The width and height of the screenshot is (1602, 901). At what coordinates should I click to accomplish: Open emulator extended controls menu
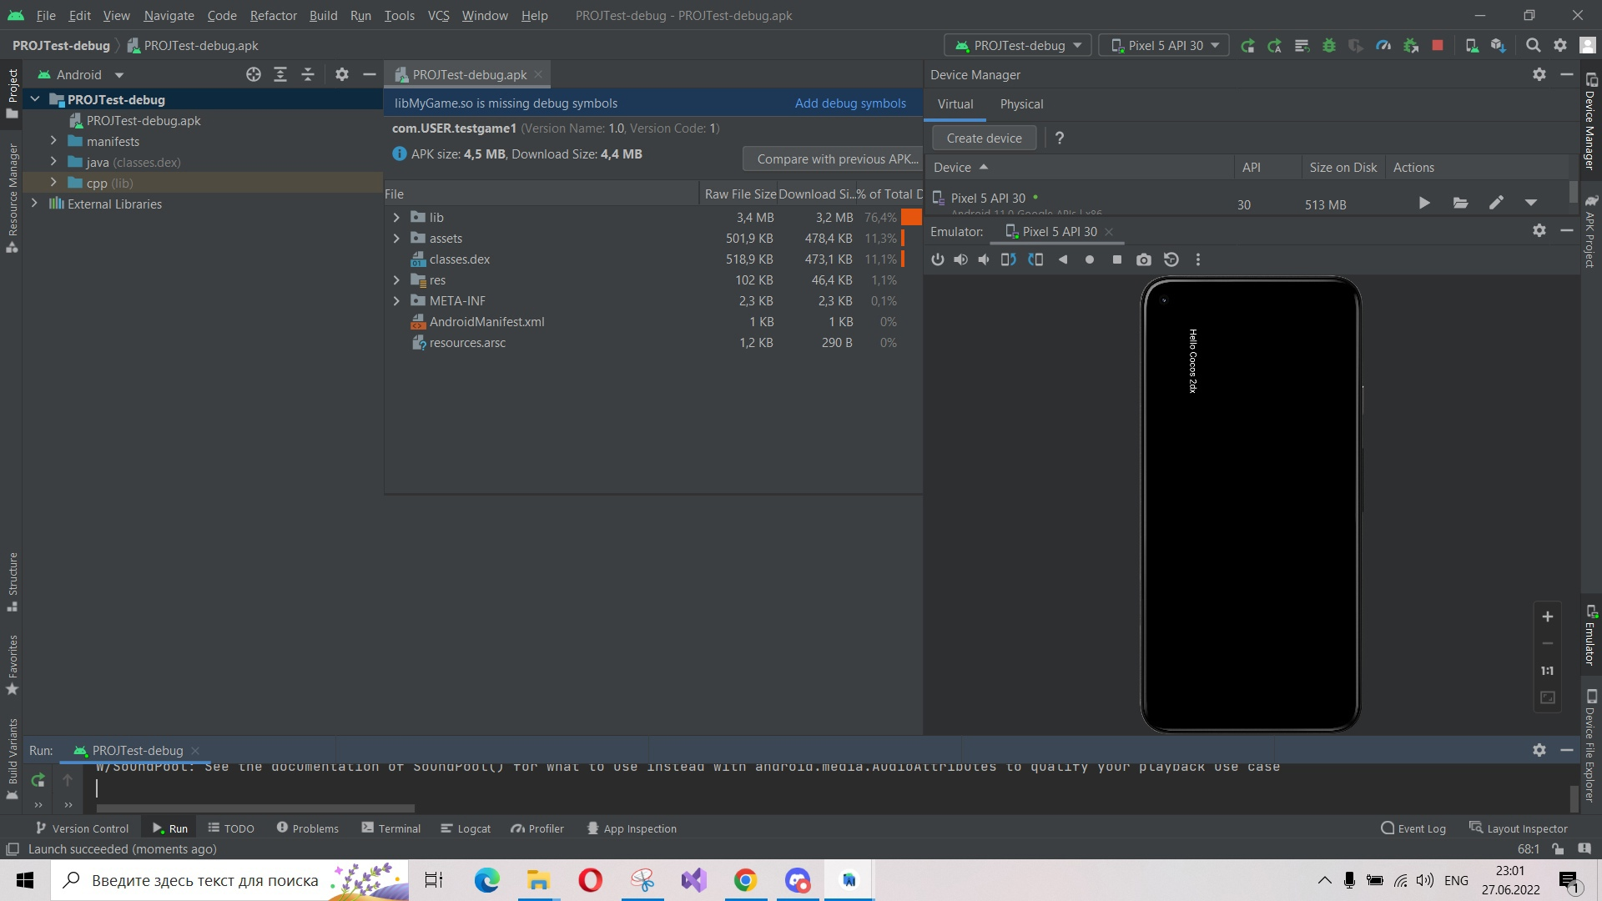click(1198, 259)
